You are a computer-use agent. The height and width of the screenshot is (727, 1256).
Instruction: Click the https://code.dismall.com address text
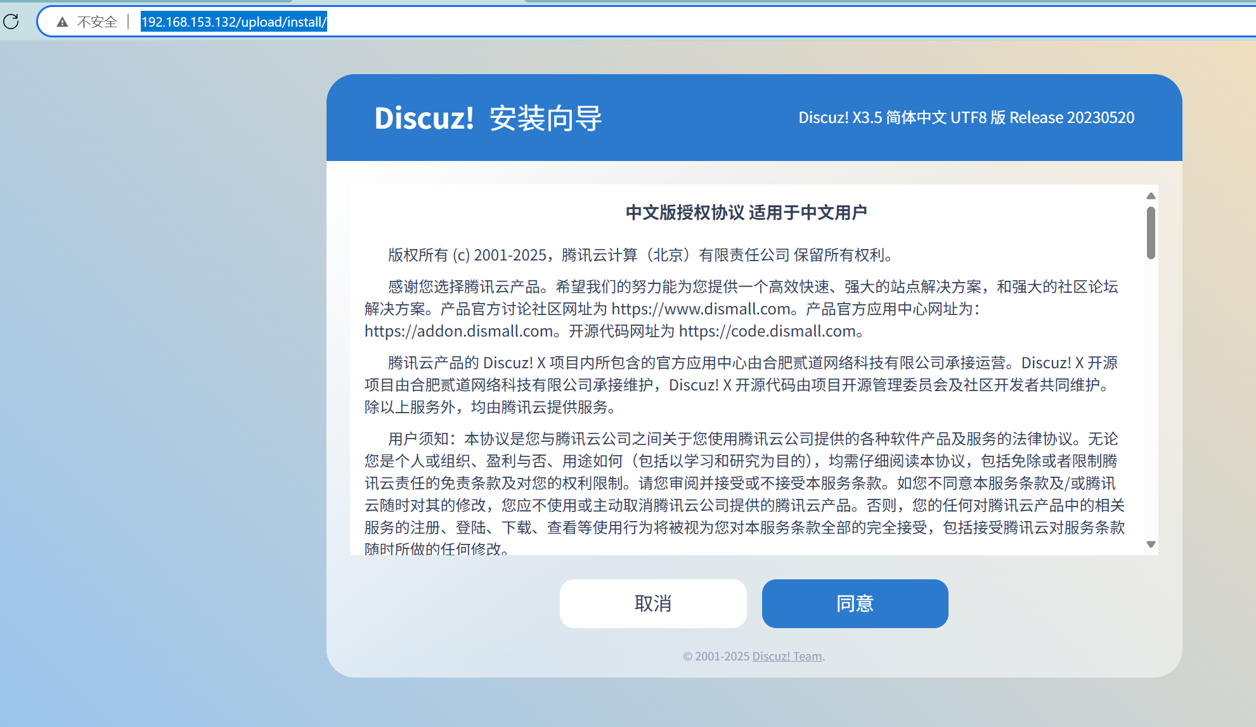[x=767, y=331]
